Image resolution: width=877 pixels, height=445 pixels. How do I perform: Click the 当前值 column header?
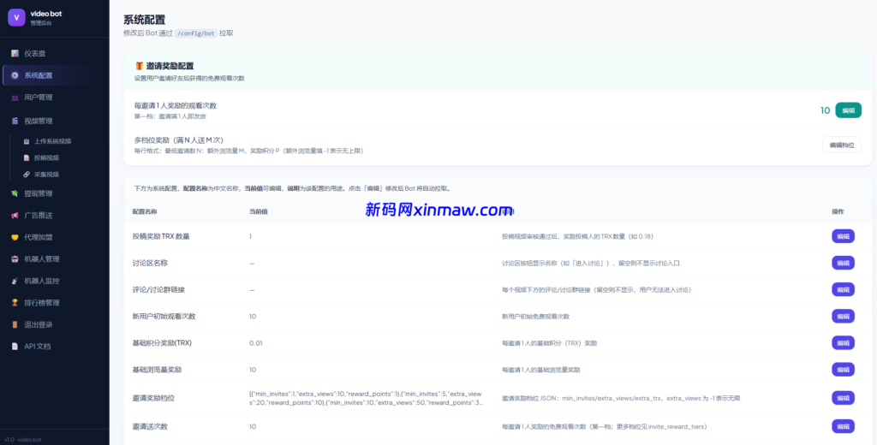tap(258, 212)
